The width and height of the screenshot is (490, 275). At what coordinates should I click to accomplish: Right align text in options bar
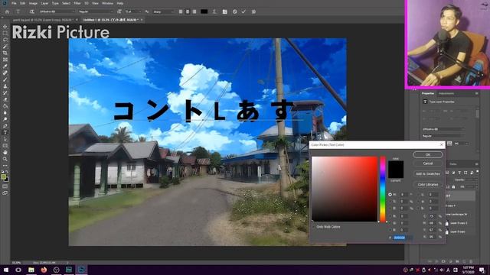(x=194, y=11)
